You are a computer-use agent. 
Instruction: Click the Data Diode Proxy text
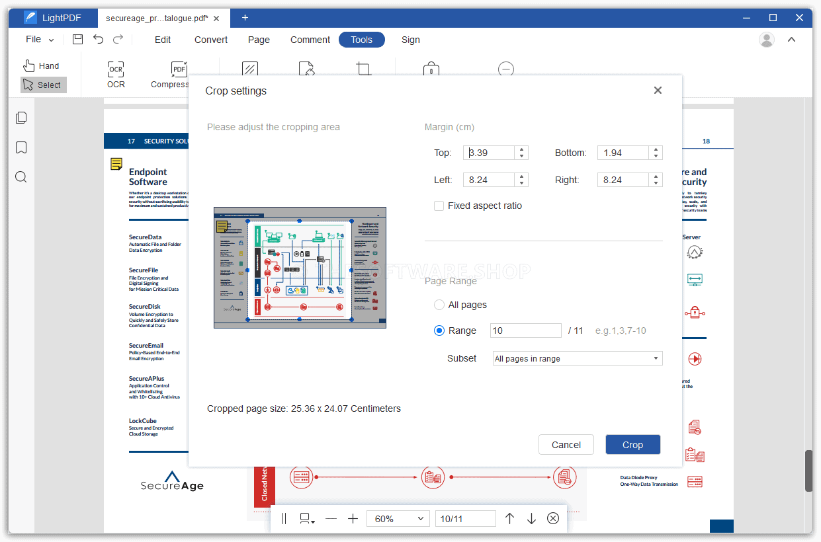pyautogui.click(x=638, y=478)
